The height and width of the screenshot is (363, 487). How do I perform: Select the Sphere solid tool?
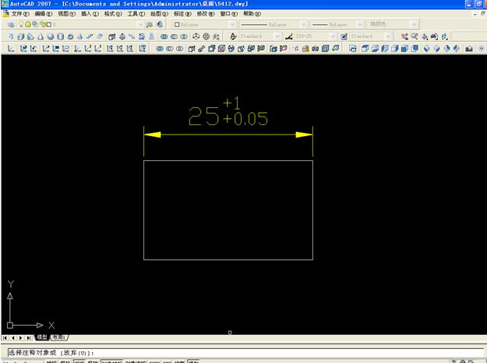tap(51, 37)
